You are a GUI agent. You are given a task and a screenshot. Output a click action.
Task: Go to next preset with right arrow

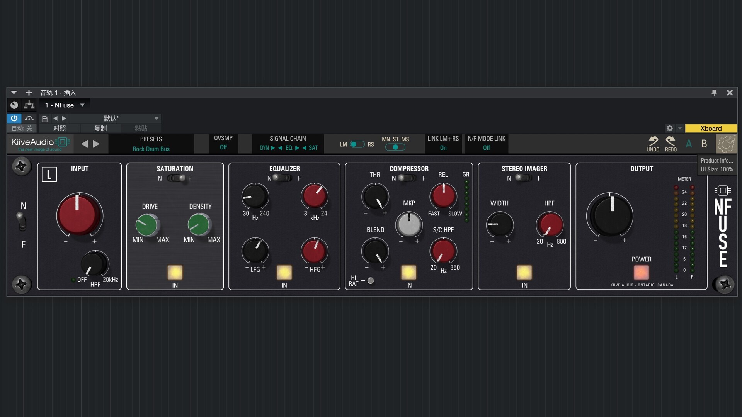[96, 144]
